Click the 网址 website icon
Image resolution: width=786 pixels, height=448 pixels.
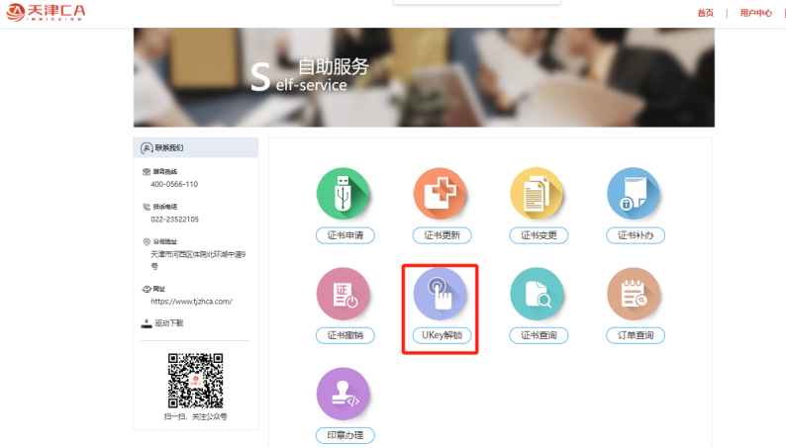point(147,289)
